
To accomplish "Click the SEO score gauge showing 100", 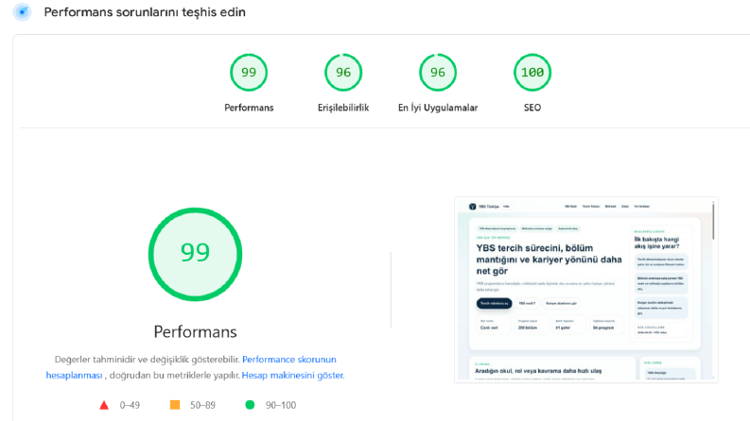I will tap(532, 73).
